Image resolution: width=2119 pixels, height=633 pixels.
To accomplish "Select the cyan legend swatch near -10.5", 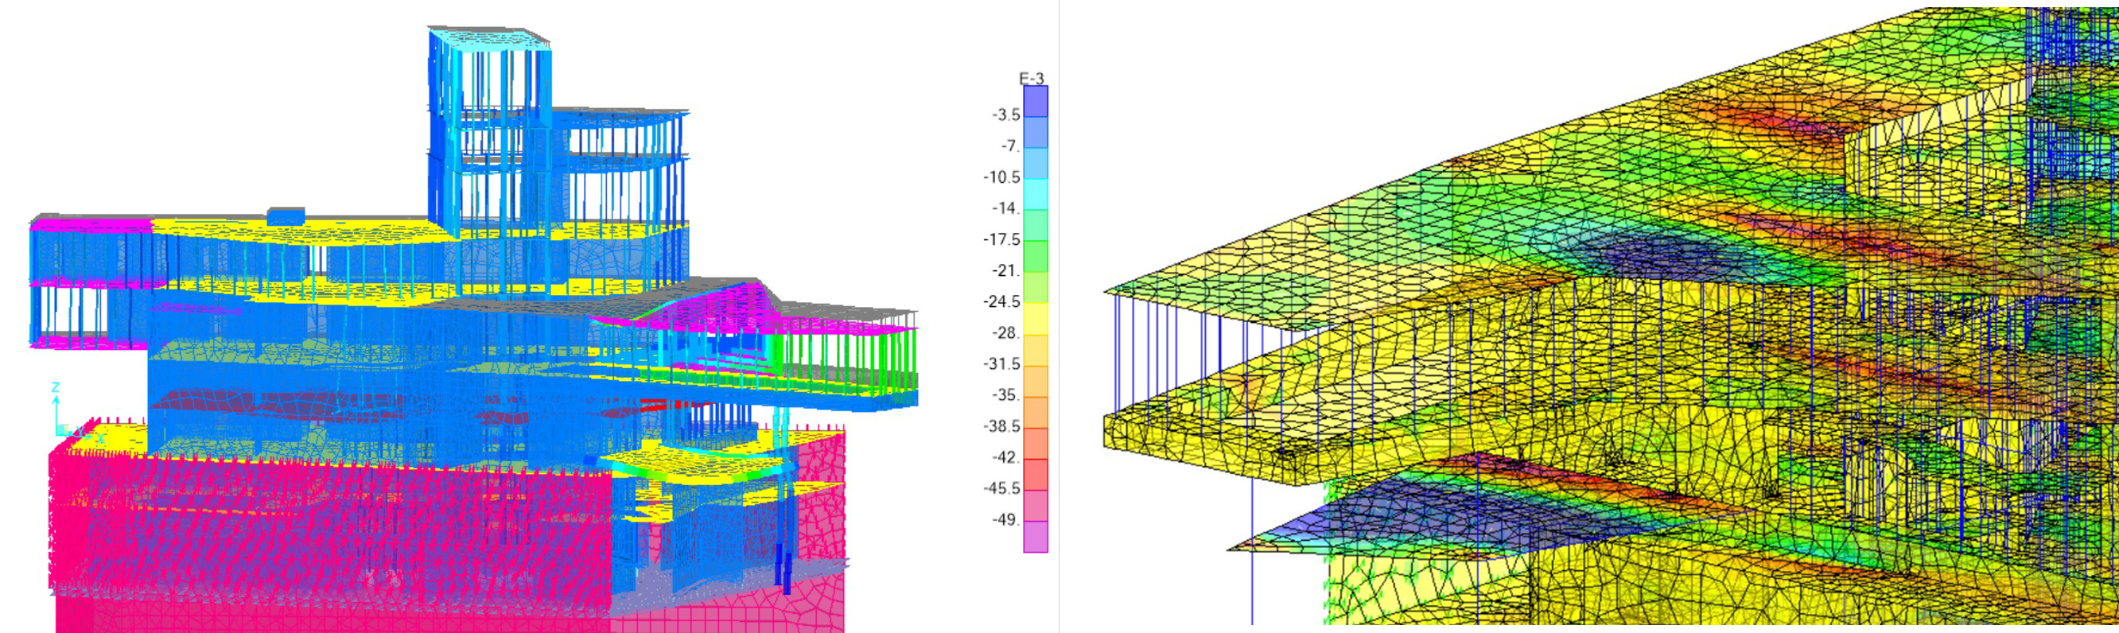I will click(x=1035, y=194).
